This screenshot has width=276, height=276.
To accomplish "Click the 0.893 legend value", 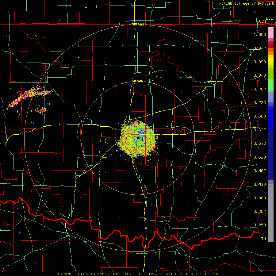I will coord(260,62).
